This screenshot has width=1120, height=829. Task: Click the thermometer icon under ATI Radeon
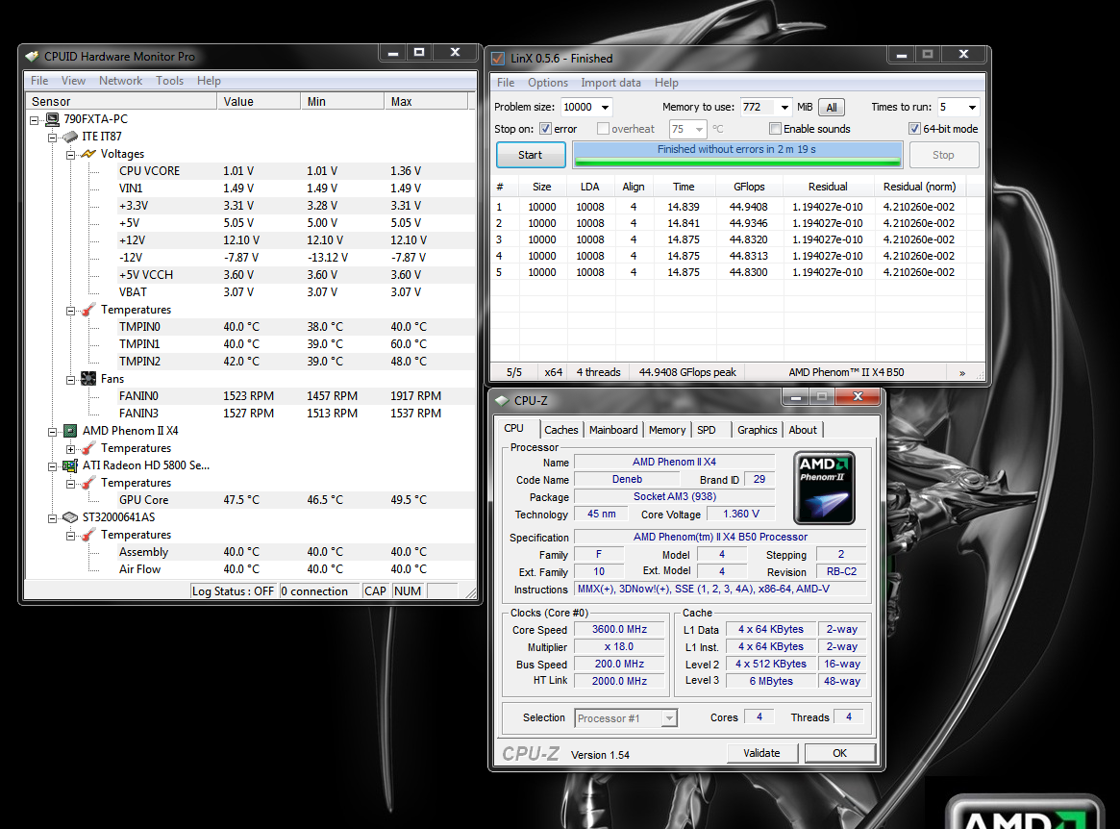pyautogui.click(x=88, y=483)
